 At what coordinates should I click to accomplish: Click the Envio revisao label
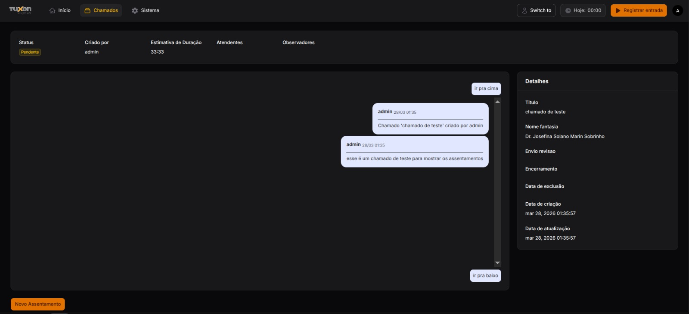click(540, 151)
